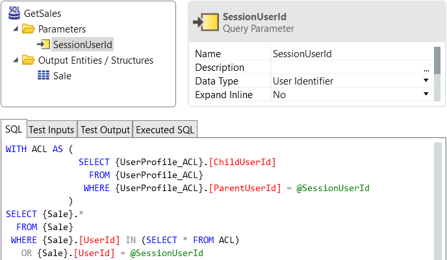
Task: Click the GetSales SQL database icon
Action: (x=14, y=13)
